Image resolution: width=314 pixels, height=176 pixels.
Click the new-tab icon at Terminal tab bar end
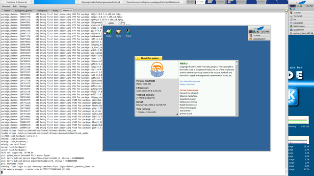pos(286,10)
